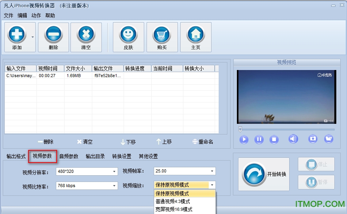
Task: Click the 输入文件 column header
Action: pyautogui.click(x=21, y=68)
